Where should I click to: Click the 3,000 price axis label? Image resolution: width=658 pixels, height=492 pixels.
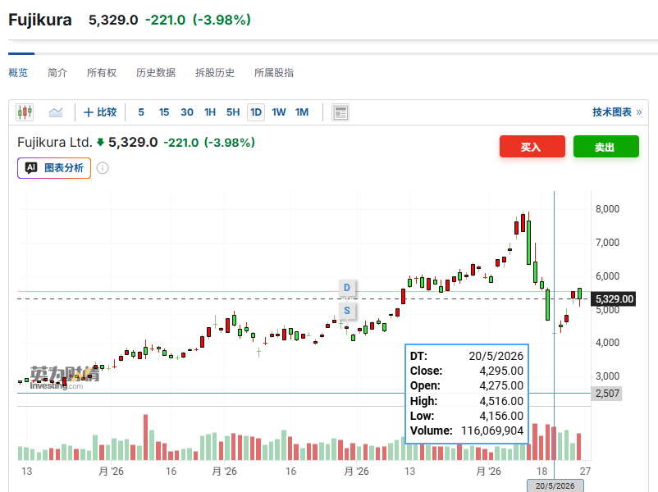(607, 376)
